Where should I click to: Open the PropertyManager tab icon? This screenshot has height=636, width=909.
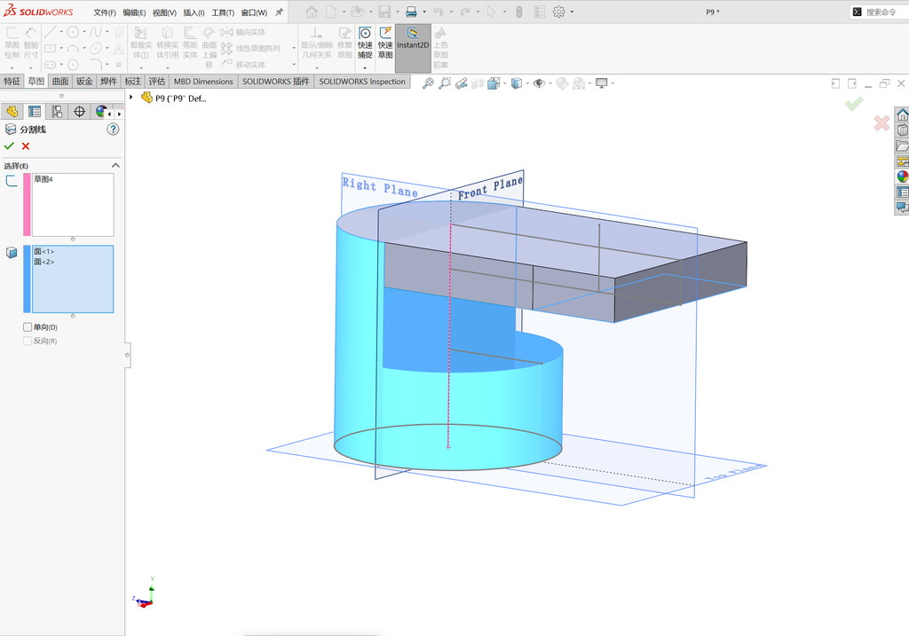click(35, 111)
